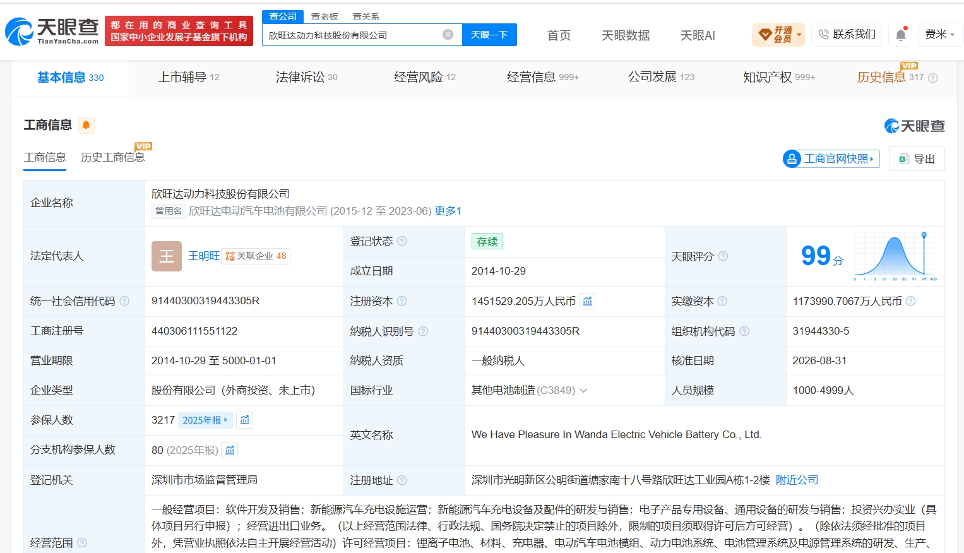Show help for 经营范围
The image size is (964, 553).
[81, 543]
